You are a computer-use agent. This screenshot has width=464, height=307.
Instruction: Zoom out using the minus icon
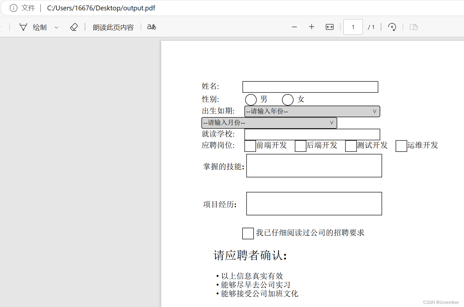[294, 27]
